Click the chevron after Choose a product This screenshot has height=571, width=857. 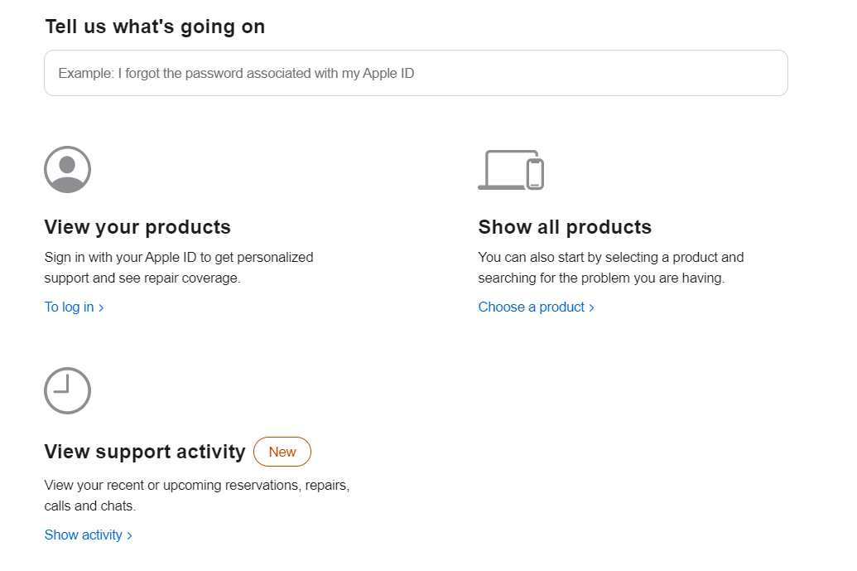point(592,307)
